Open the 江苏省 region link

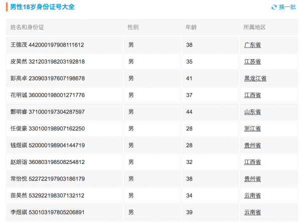[x=252, y=62]
